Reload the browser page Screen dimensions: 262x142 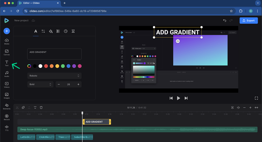tap(18, 11)
